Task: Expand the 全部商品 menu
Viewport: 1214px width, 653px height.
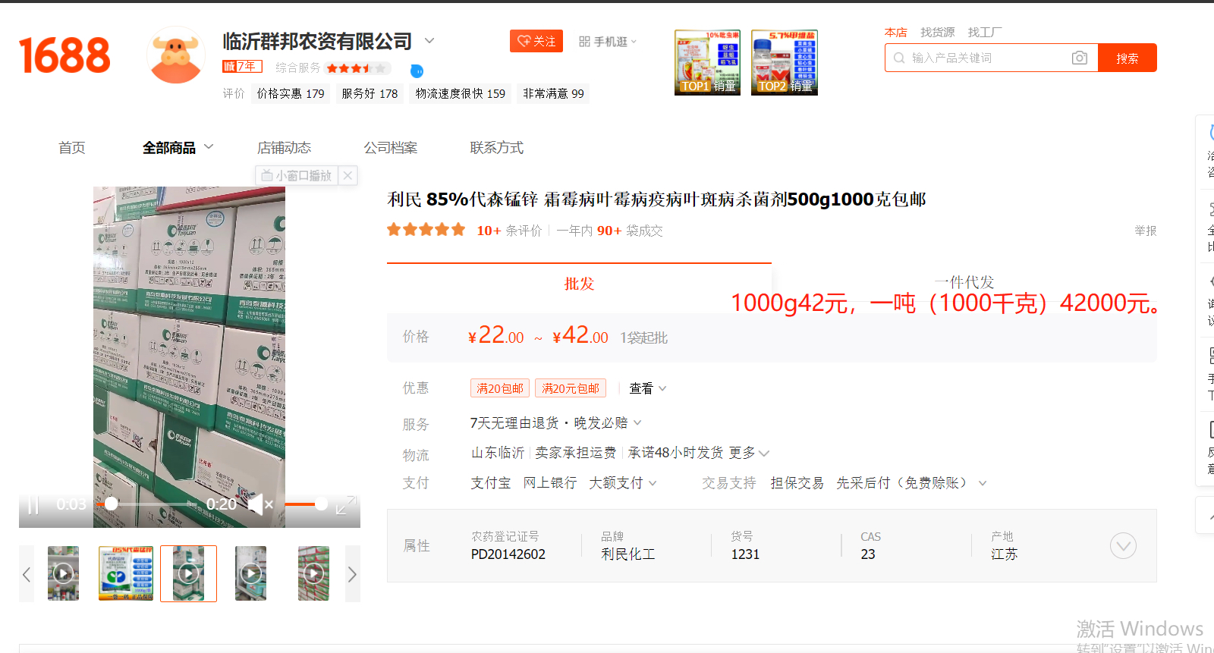Action: pyautogui.click(x=178, y=148)
